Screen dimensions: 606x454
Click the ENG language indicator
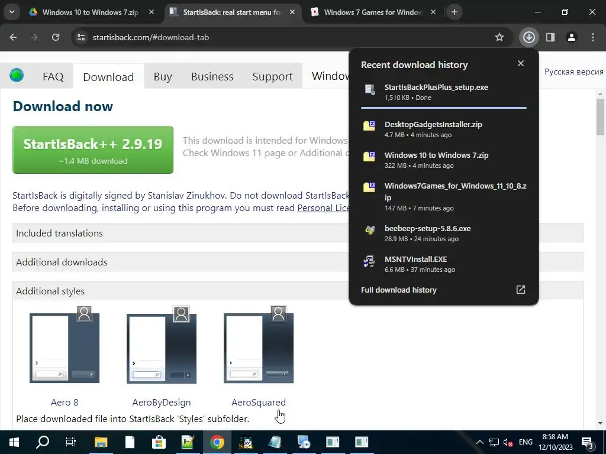click(526, 442)
